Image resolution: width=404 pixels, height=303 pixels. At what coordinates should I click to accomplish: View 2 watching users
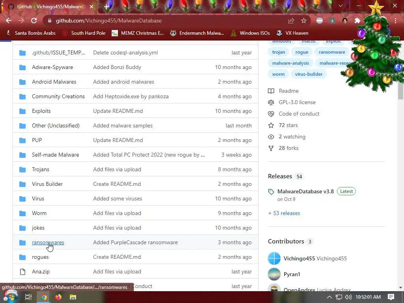(292, 137)
